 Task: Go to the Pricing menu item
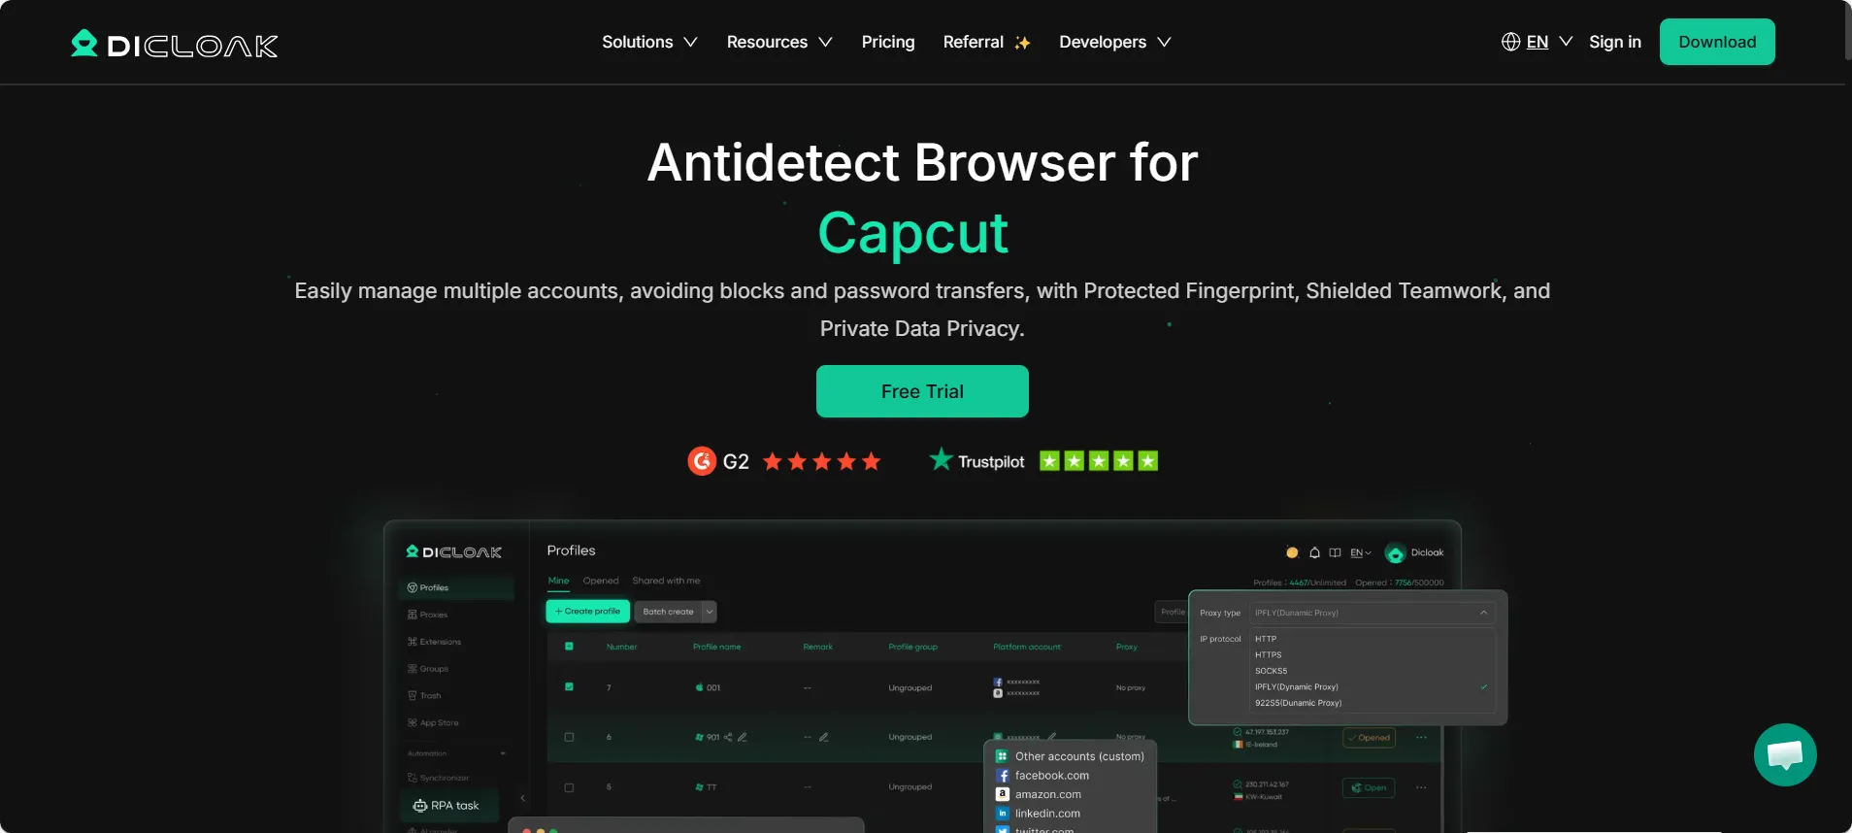pos(887,42)
